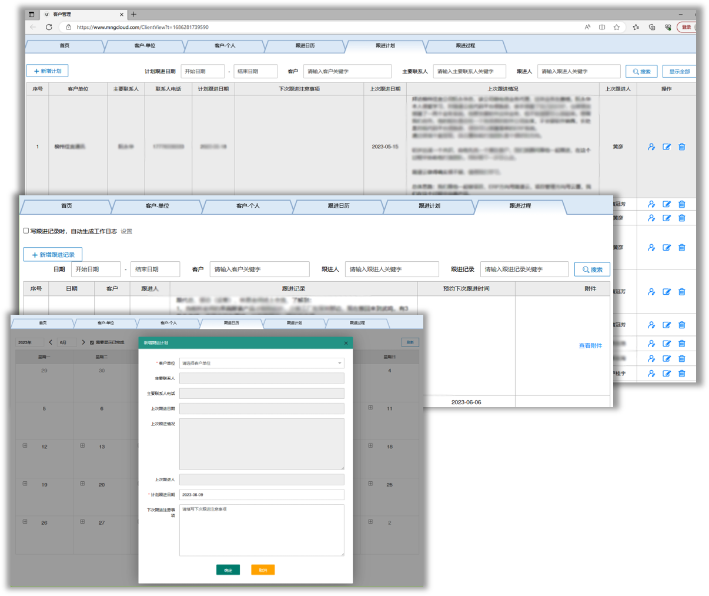Viewport: 709px width, 596px height.
Task: Close the 新增跟进计划 dialog with the X
Action: click(x=346, y=343)
